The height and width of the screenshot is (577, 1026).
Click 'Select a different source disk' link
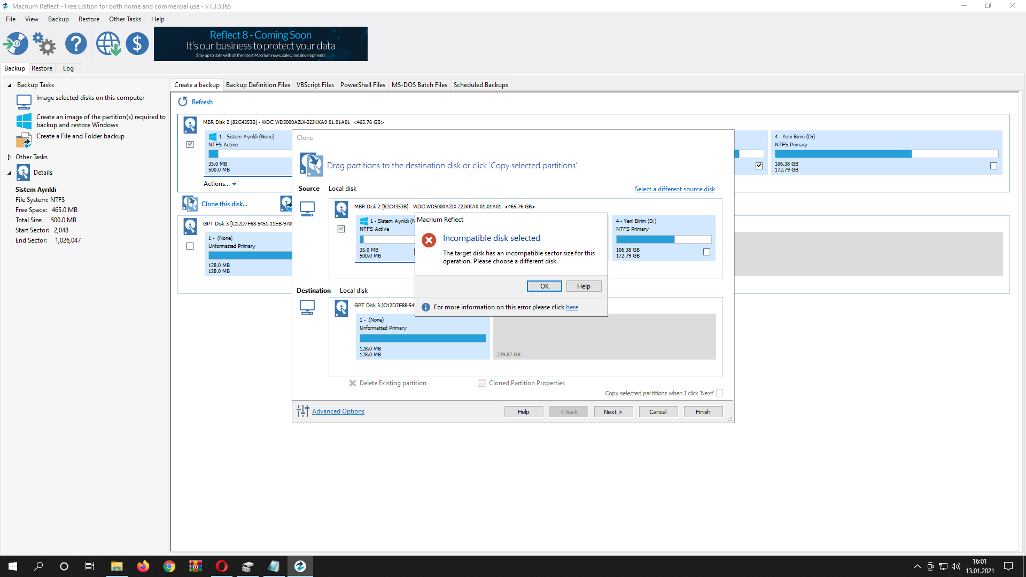click(x=674, y=189)
